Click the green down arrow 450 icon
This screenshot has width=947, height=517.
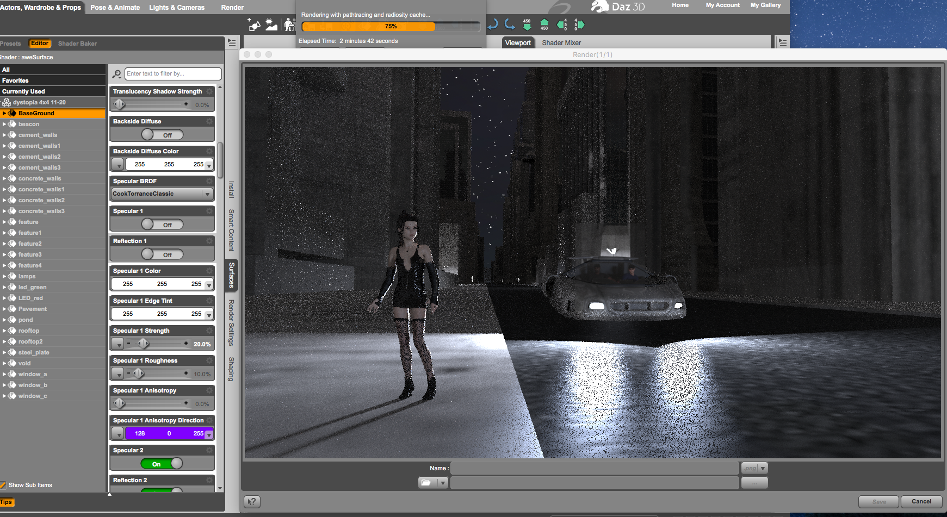click(527, 24)
